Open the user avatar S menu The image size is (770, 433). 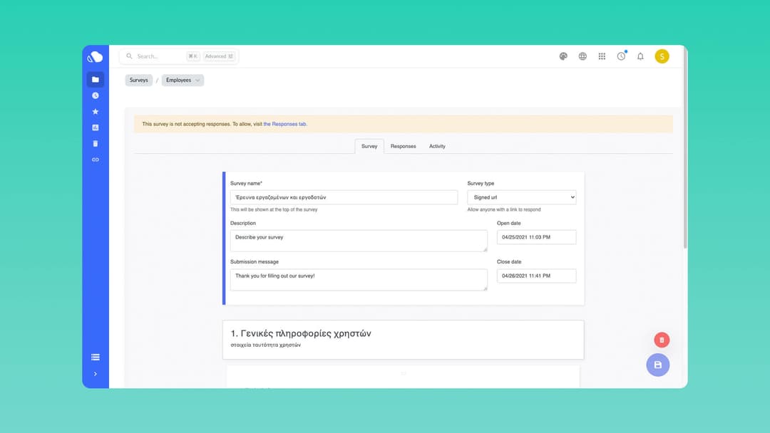(x=662, y=56)
